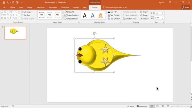
Task: Apply the orange outline A WordArt style
Action: pyautogui.click(x=100, y=16)
